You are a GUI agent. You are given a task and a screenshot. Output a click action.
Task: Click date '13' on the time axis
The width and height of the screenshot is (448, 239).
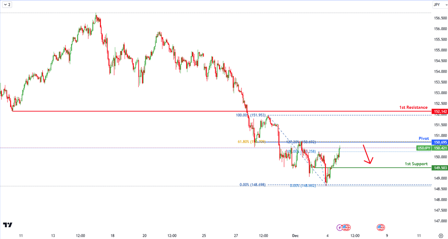[53, 236]
